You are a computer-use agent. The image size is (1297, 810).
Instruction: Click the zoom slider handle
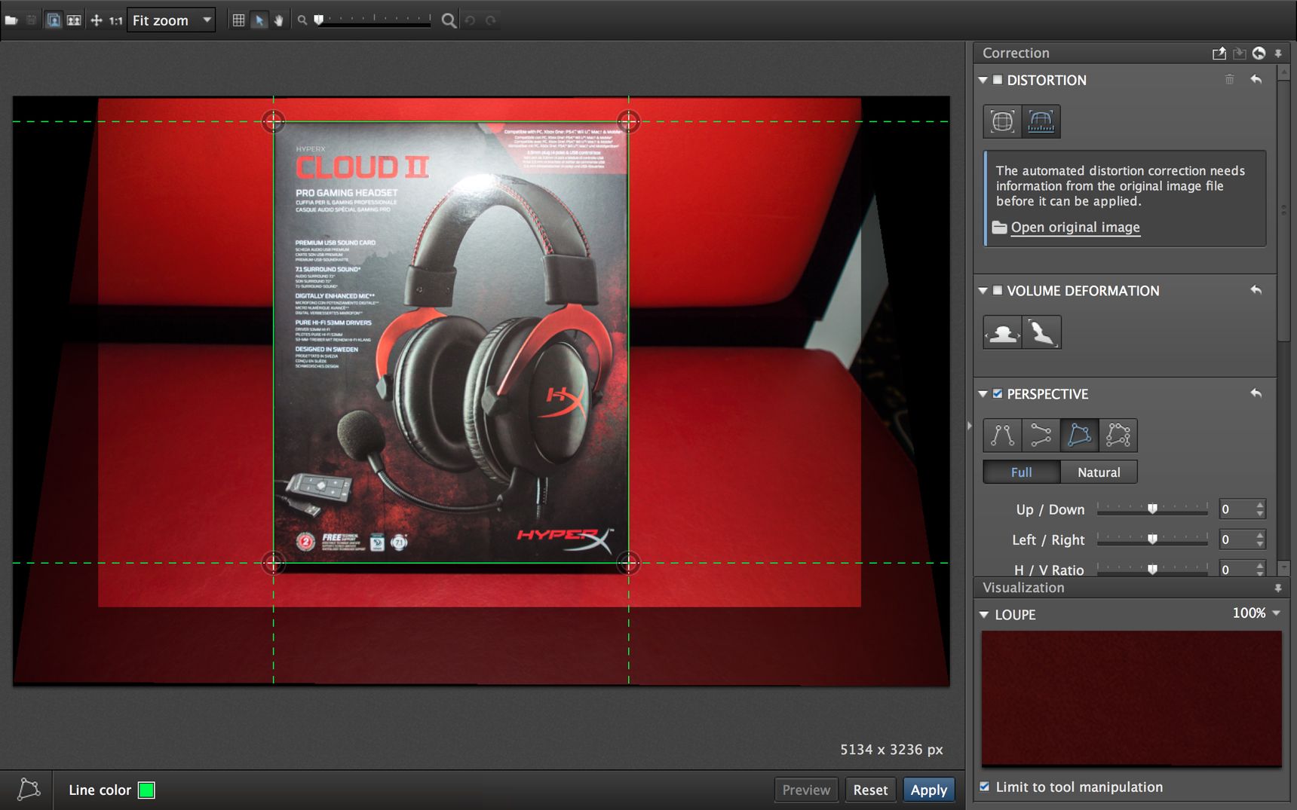[x=319, y=20]
